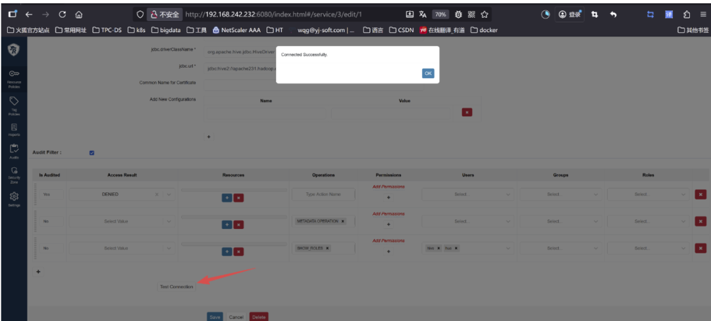Open Tag Policies in the sidebar
The height and width of the screenshot is (321, 711).
click(14, 105)
